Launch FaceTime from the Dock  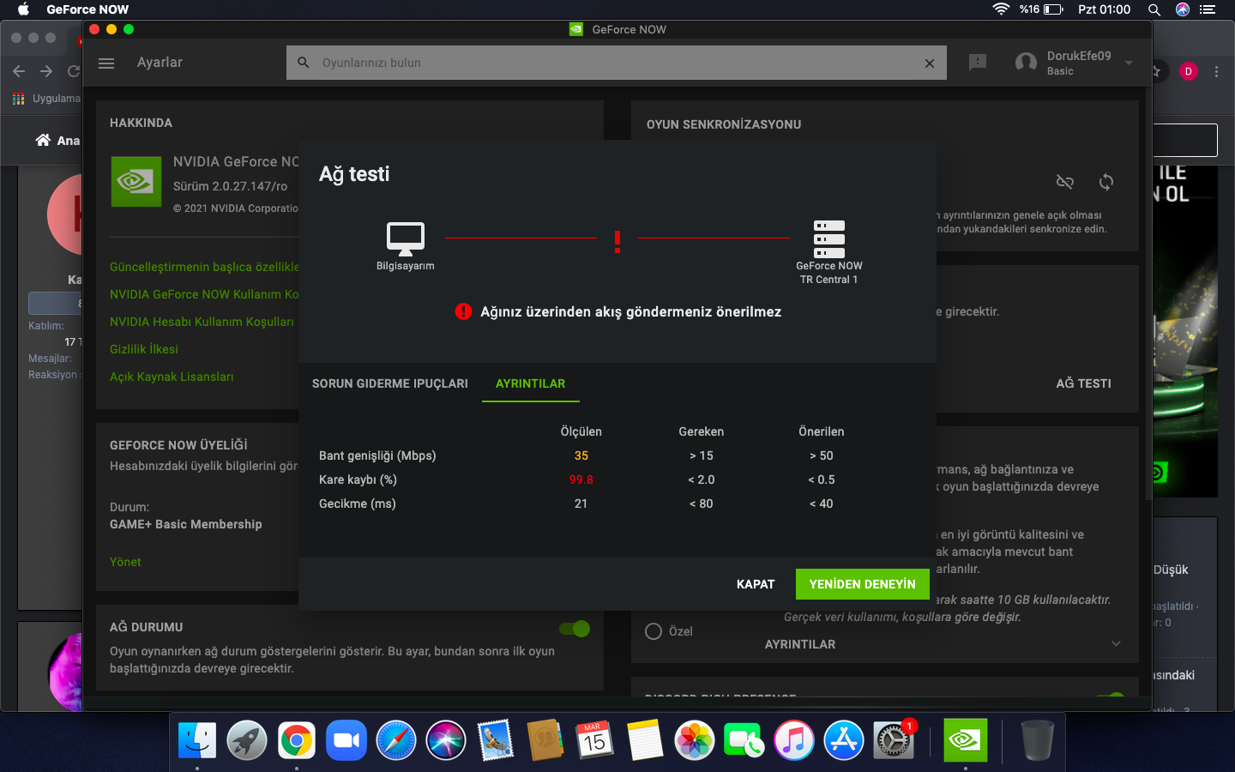(x=744, y=739)
